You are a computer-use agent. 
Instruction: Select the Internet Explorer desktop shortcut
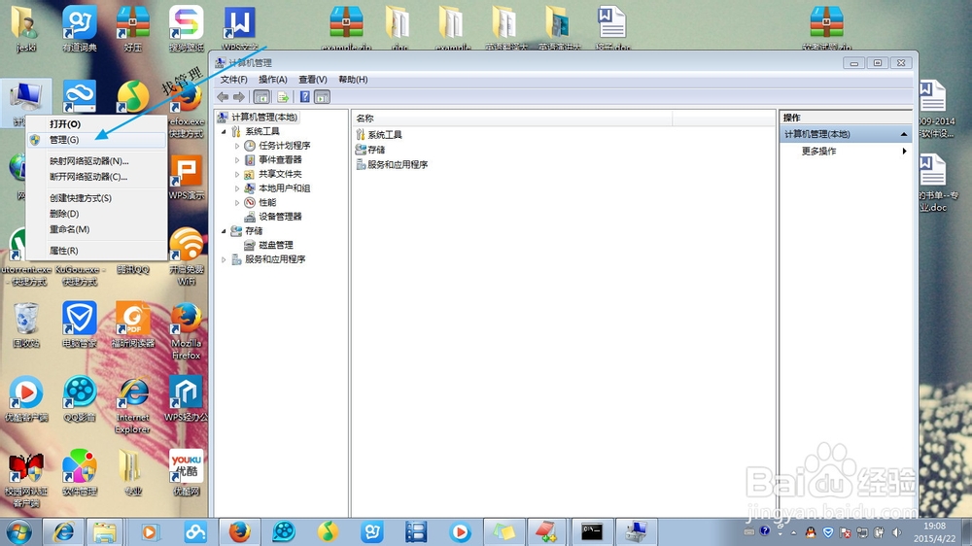[132, 405]
